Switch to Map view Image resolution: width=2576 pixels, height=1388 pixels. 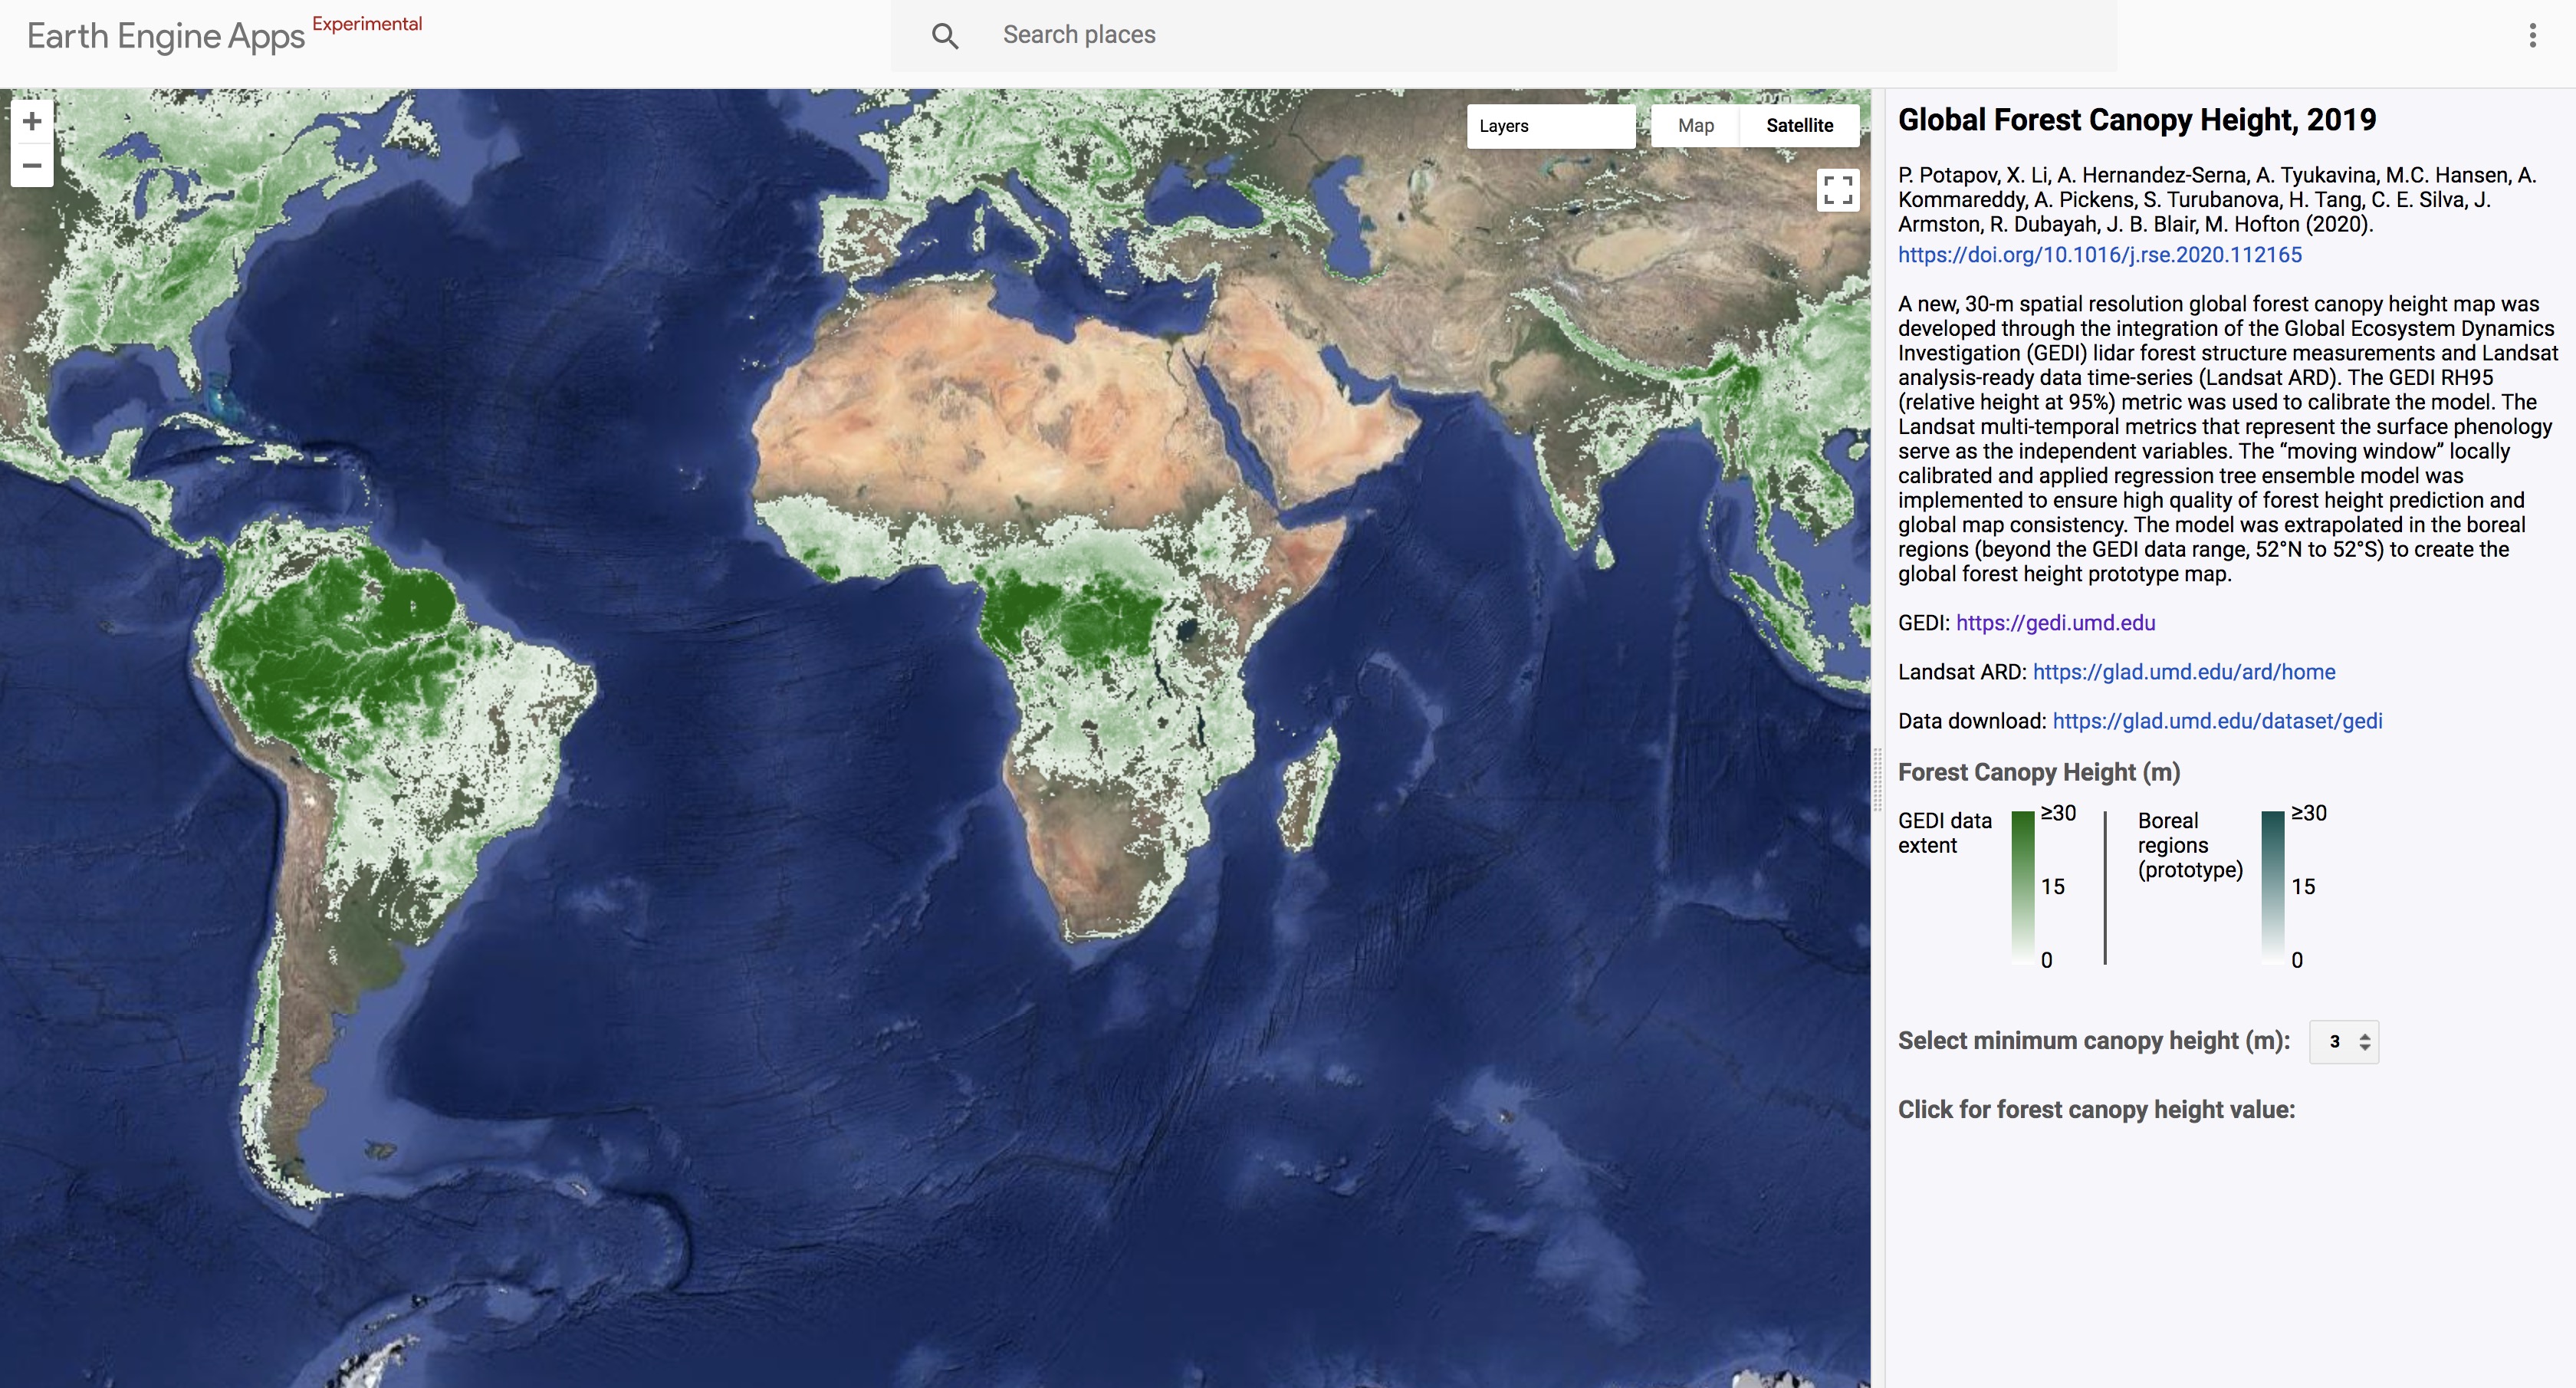point(1695,126)
